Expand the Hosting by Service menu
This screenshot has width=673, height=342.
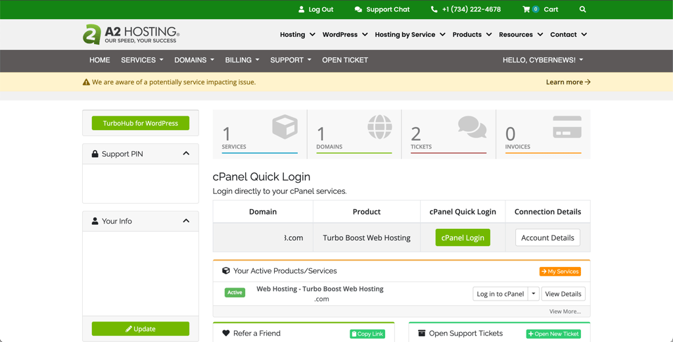click(x=410, y=34)
